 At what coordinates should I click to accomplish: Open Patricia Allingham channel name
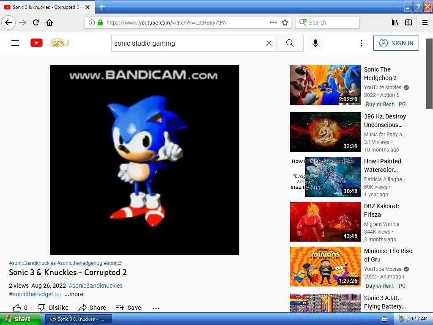click(385, 179)
